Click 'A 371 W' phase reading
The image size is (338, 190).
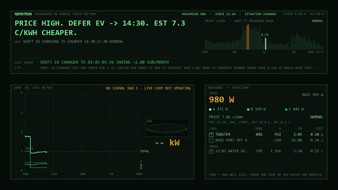[x=220, y=109]
